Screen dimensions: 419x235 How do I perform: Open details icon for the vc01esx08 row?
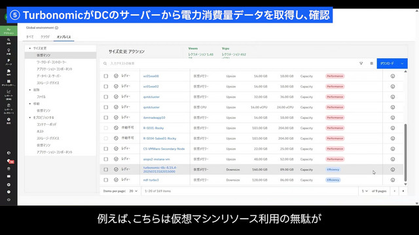(x=393, y=76)
